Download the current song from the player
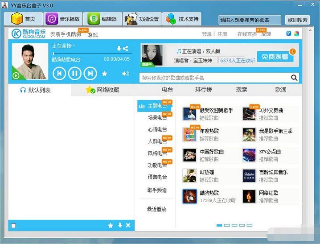This screenshot has width=320, height=244. tap(119, 49)
